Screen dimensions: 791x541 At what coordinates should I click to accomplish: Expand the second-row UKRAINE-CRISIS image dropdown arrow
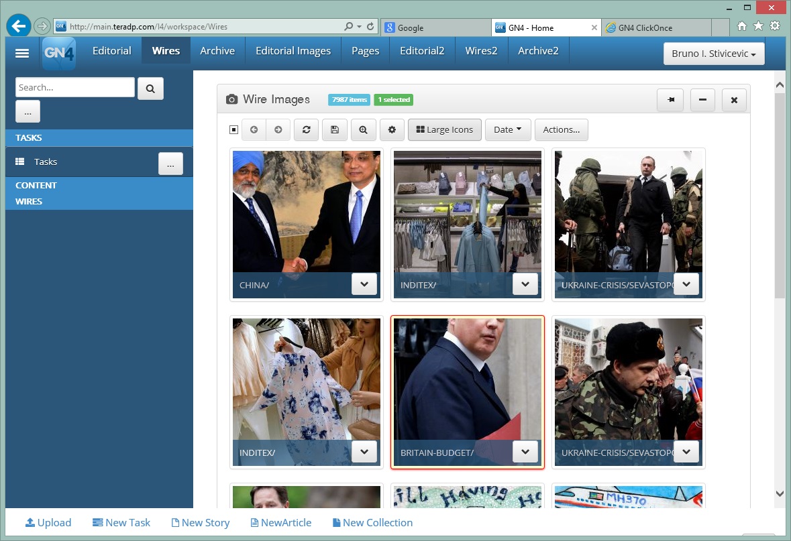686,452
